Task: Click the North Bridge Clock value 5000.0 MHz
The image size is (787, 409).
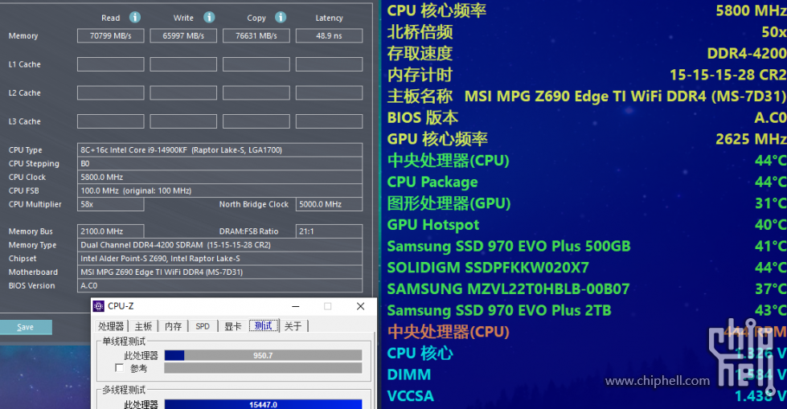Action: 329,204
